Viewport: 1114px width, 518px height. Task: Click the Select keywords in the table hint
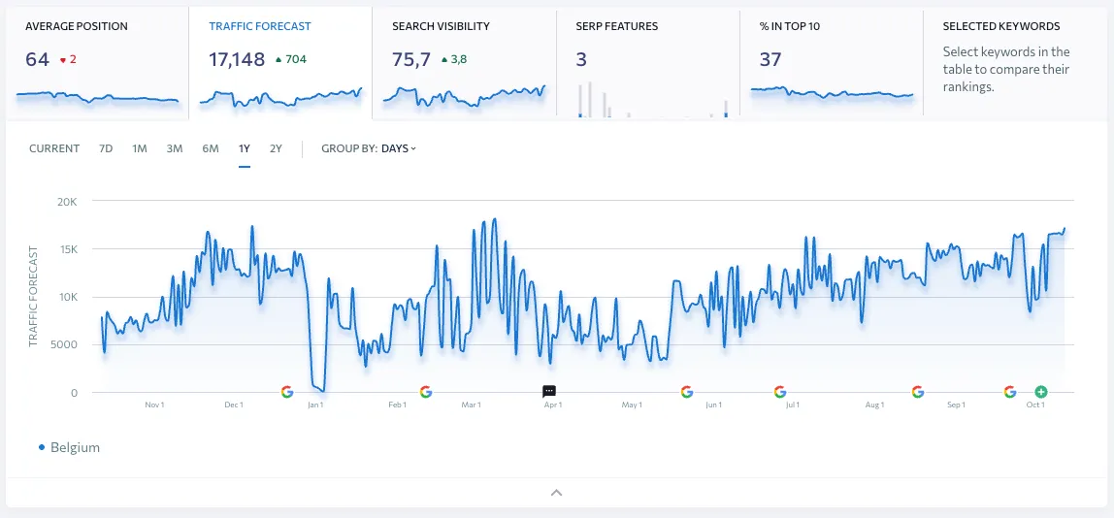[1006, 70]
